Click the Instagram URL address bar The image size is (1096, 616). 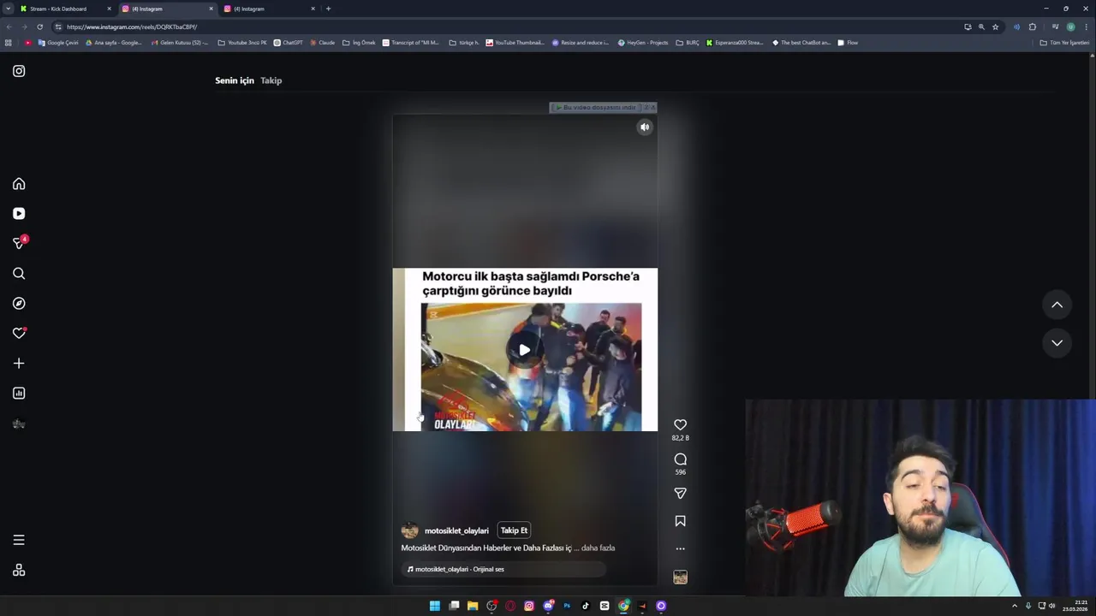coord(505,27)
